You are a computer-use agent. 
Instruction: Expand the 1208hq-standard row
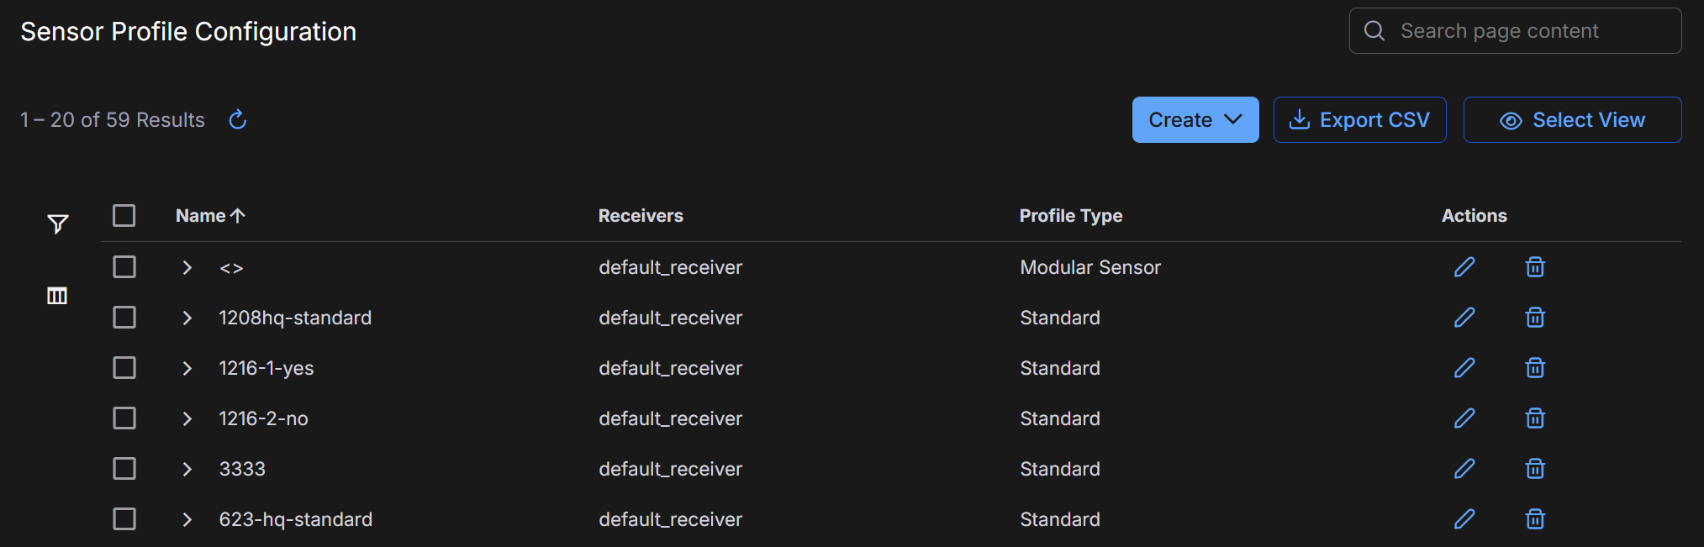click(x=187, y=318)
